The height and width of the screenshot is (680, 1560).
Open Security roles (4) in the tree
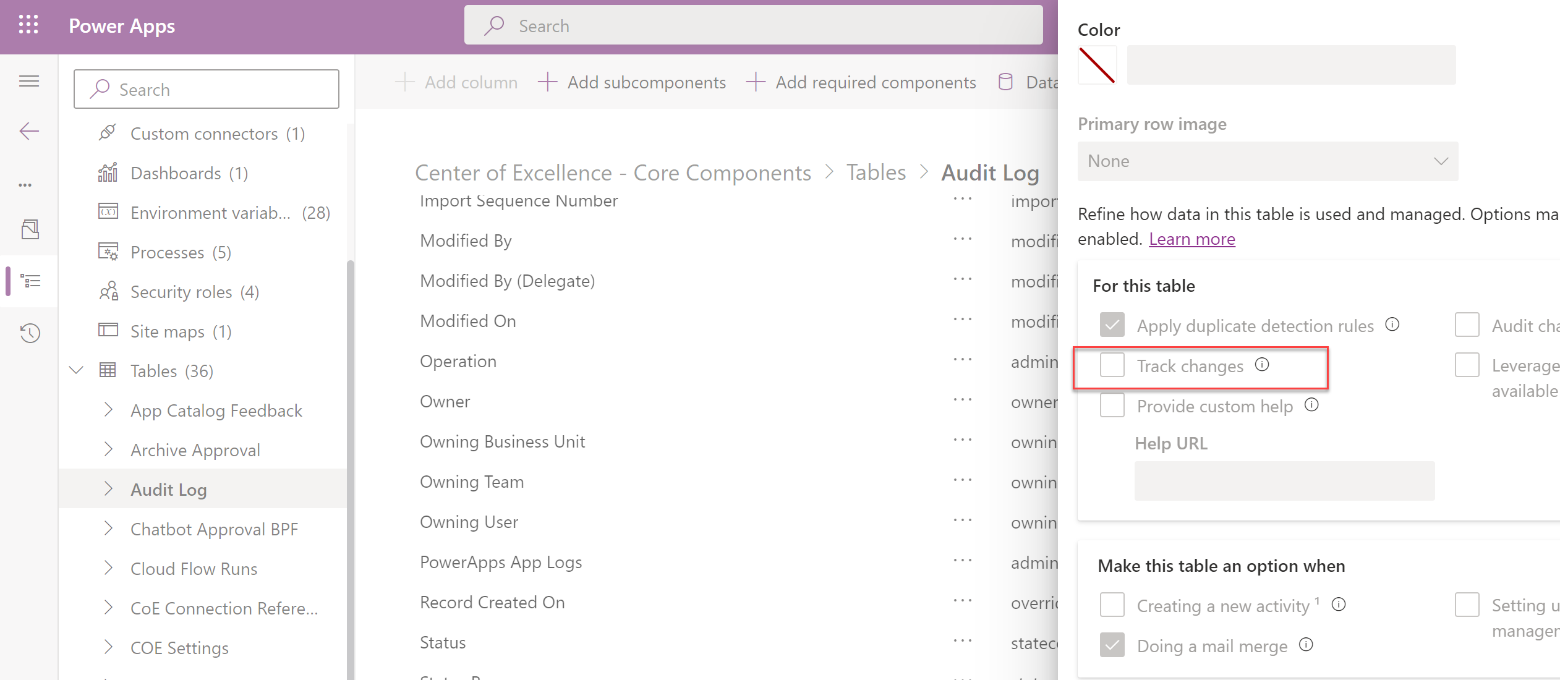coord(194,292)
